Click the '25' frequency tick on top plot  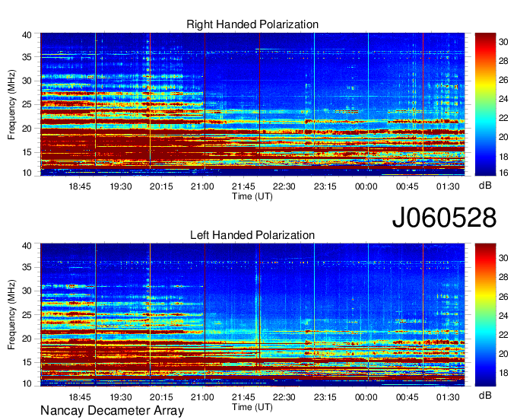(x=27, y=104)
